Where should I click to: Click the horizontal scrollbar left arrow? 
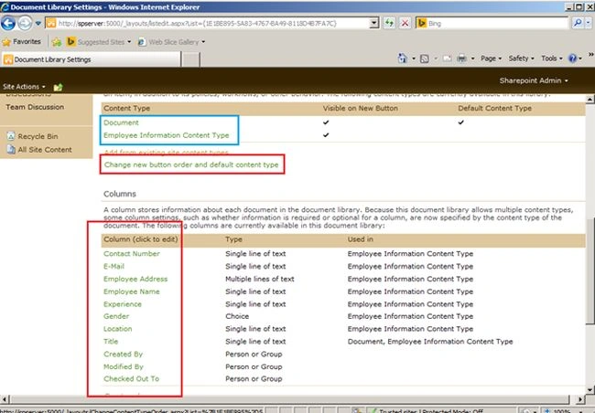(5, 399)
